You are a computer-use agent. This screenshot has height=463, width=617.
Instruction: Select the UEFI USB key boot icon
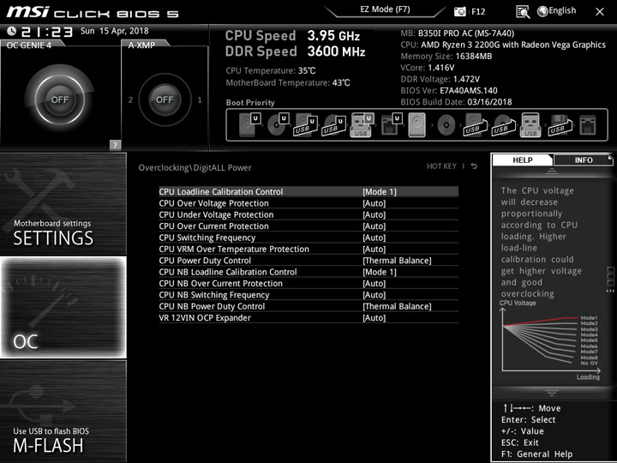tap(362, 125)
